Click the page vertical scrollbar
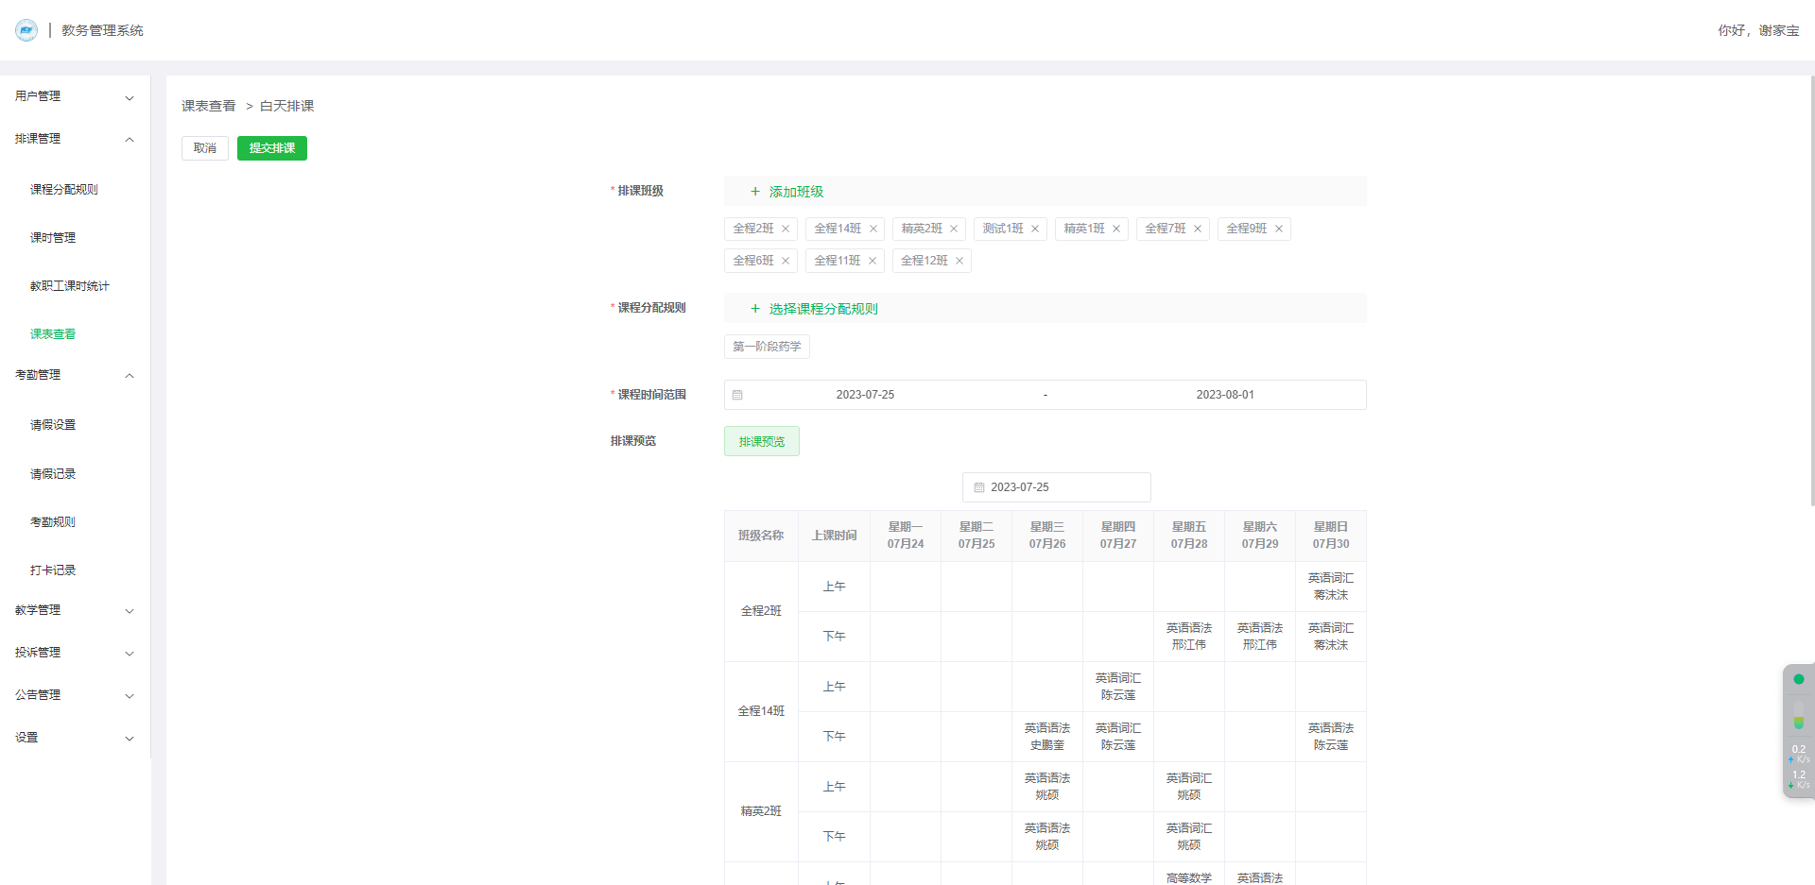This screenshot has height=885, width=1815. (1811, 291)
